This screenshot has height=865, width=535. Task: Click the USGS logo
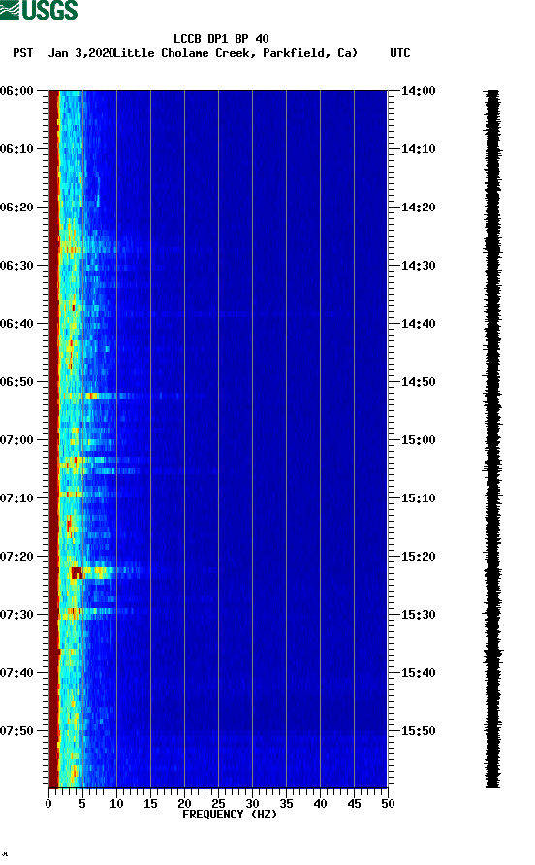point(39,10)
